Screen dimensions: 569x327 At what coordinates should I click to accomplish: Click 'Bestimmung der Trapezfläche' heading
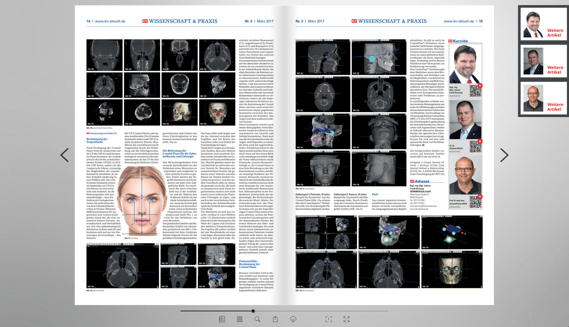coord(97,141)
